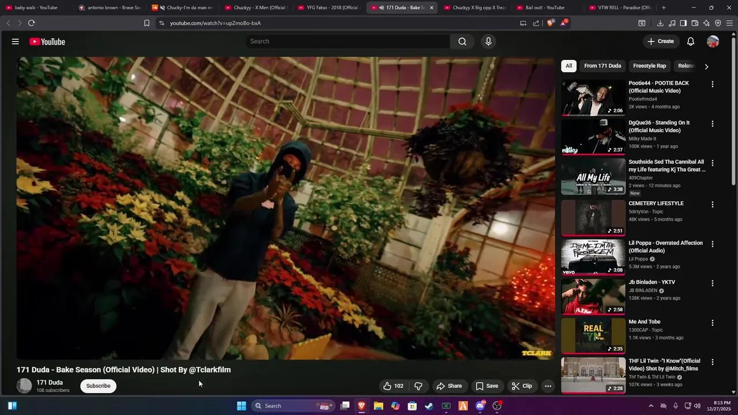738x415 pixels.
Task: Open the YouTube guide hamburger menu
Action: (15, 41)
